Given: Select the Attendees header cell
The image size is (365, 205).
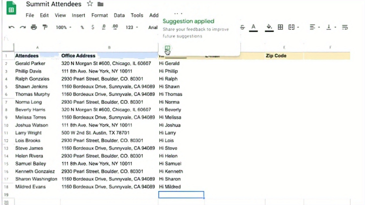Looking at the screenshot, I should (37, 56).
